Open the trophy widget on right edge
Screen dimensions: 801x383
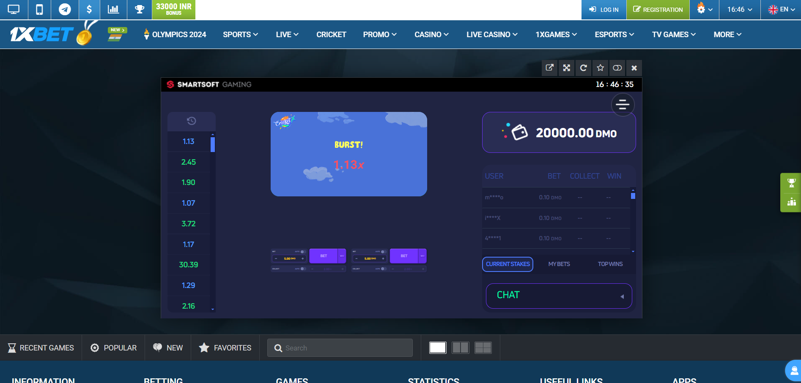[x=791, y=183]
